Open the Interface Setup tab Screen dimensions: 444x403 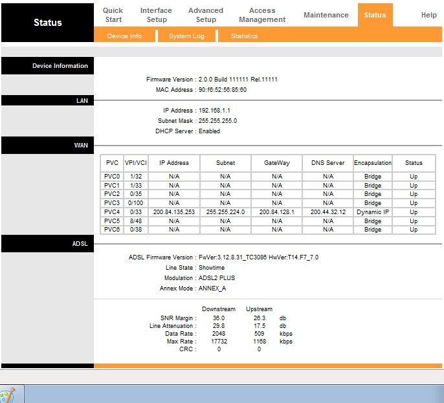tap(156, 15)
